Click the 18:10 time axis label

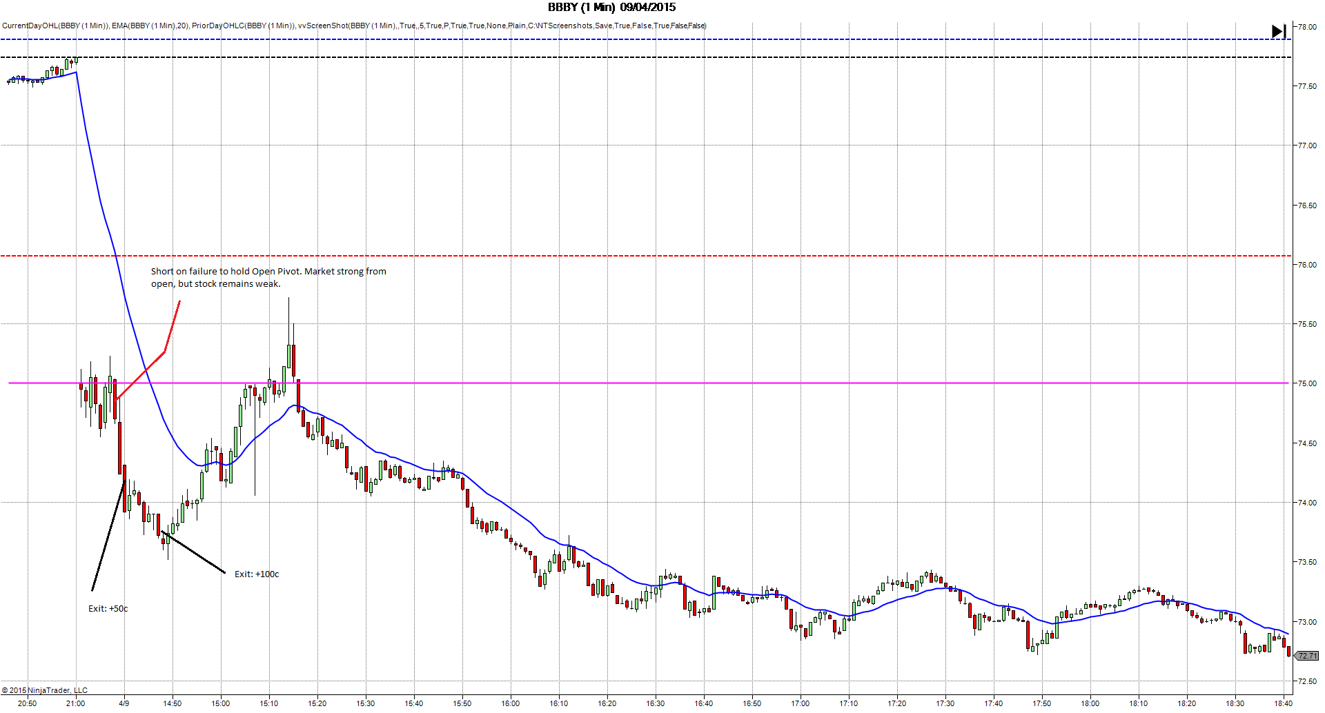1139,703
